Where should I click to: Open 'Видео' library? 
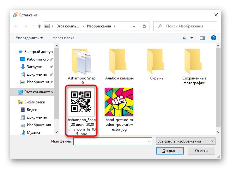coord(32,110)
